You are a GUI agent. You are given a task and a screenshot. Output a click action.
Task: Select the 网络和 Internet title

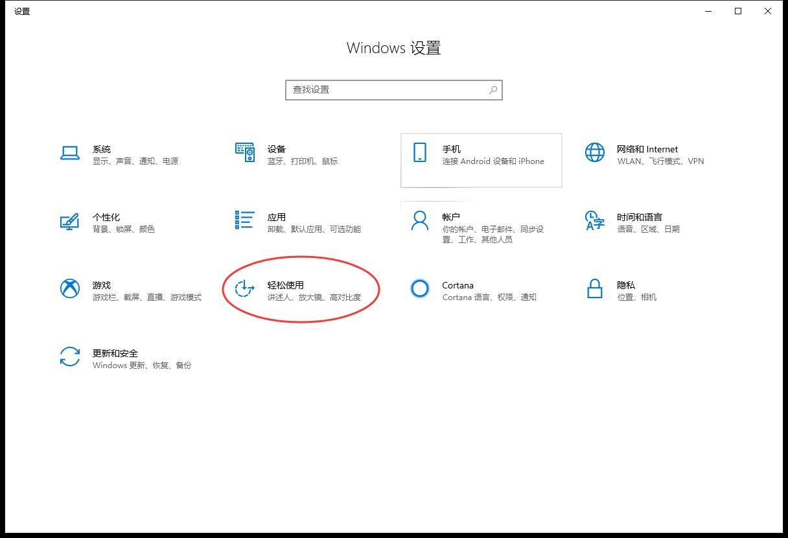pos(647,149)
